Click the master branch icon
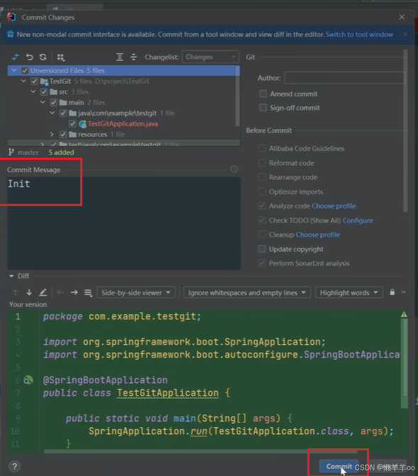This screenshot has width=418, height=476. pyautogui.click(x=11, y=152)
